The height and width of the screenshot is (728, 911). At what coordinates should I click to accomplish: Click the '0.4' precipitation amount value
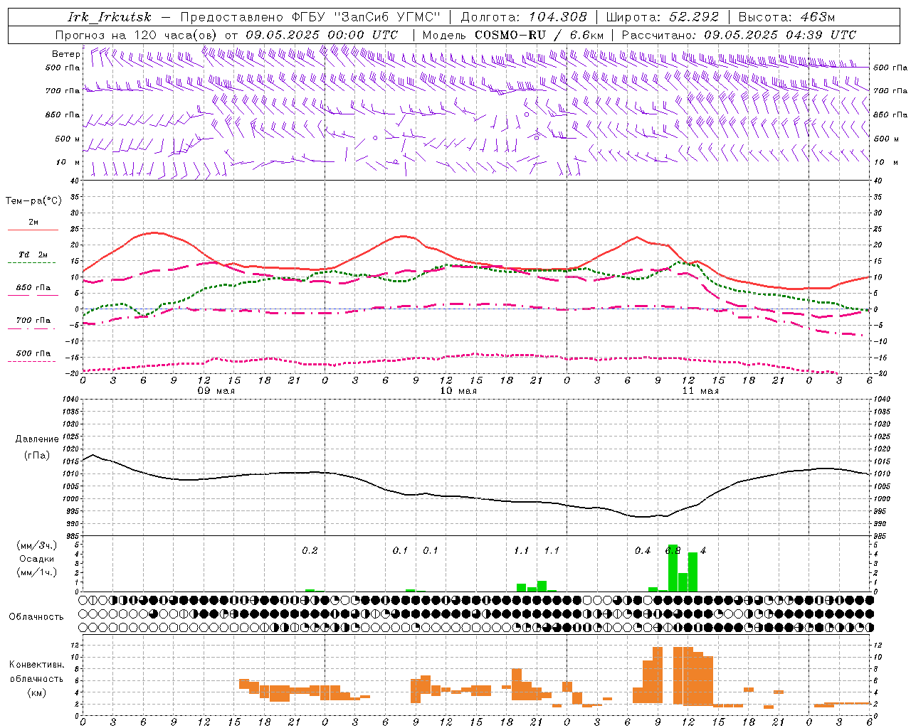(x=643, y=551)
